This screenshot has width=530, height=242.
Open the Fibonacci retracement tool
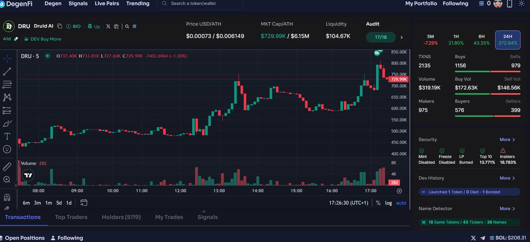point(7,84)
